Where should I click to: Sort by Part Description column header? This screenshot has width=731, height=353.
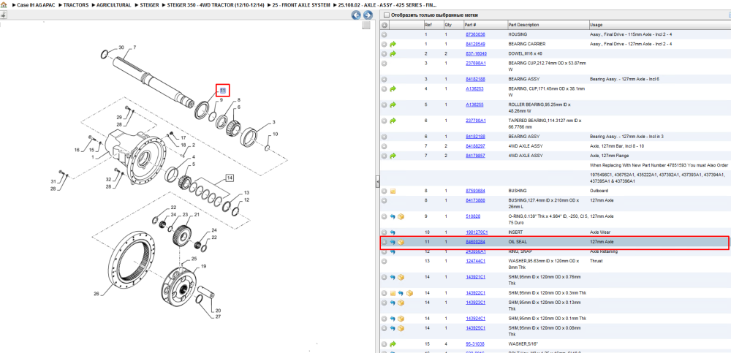point(548,25)
